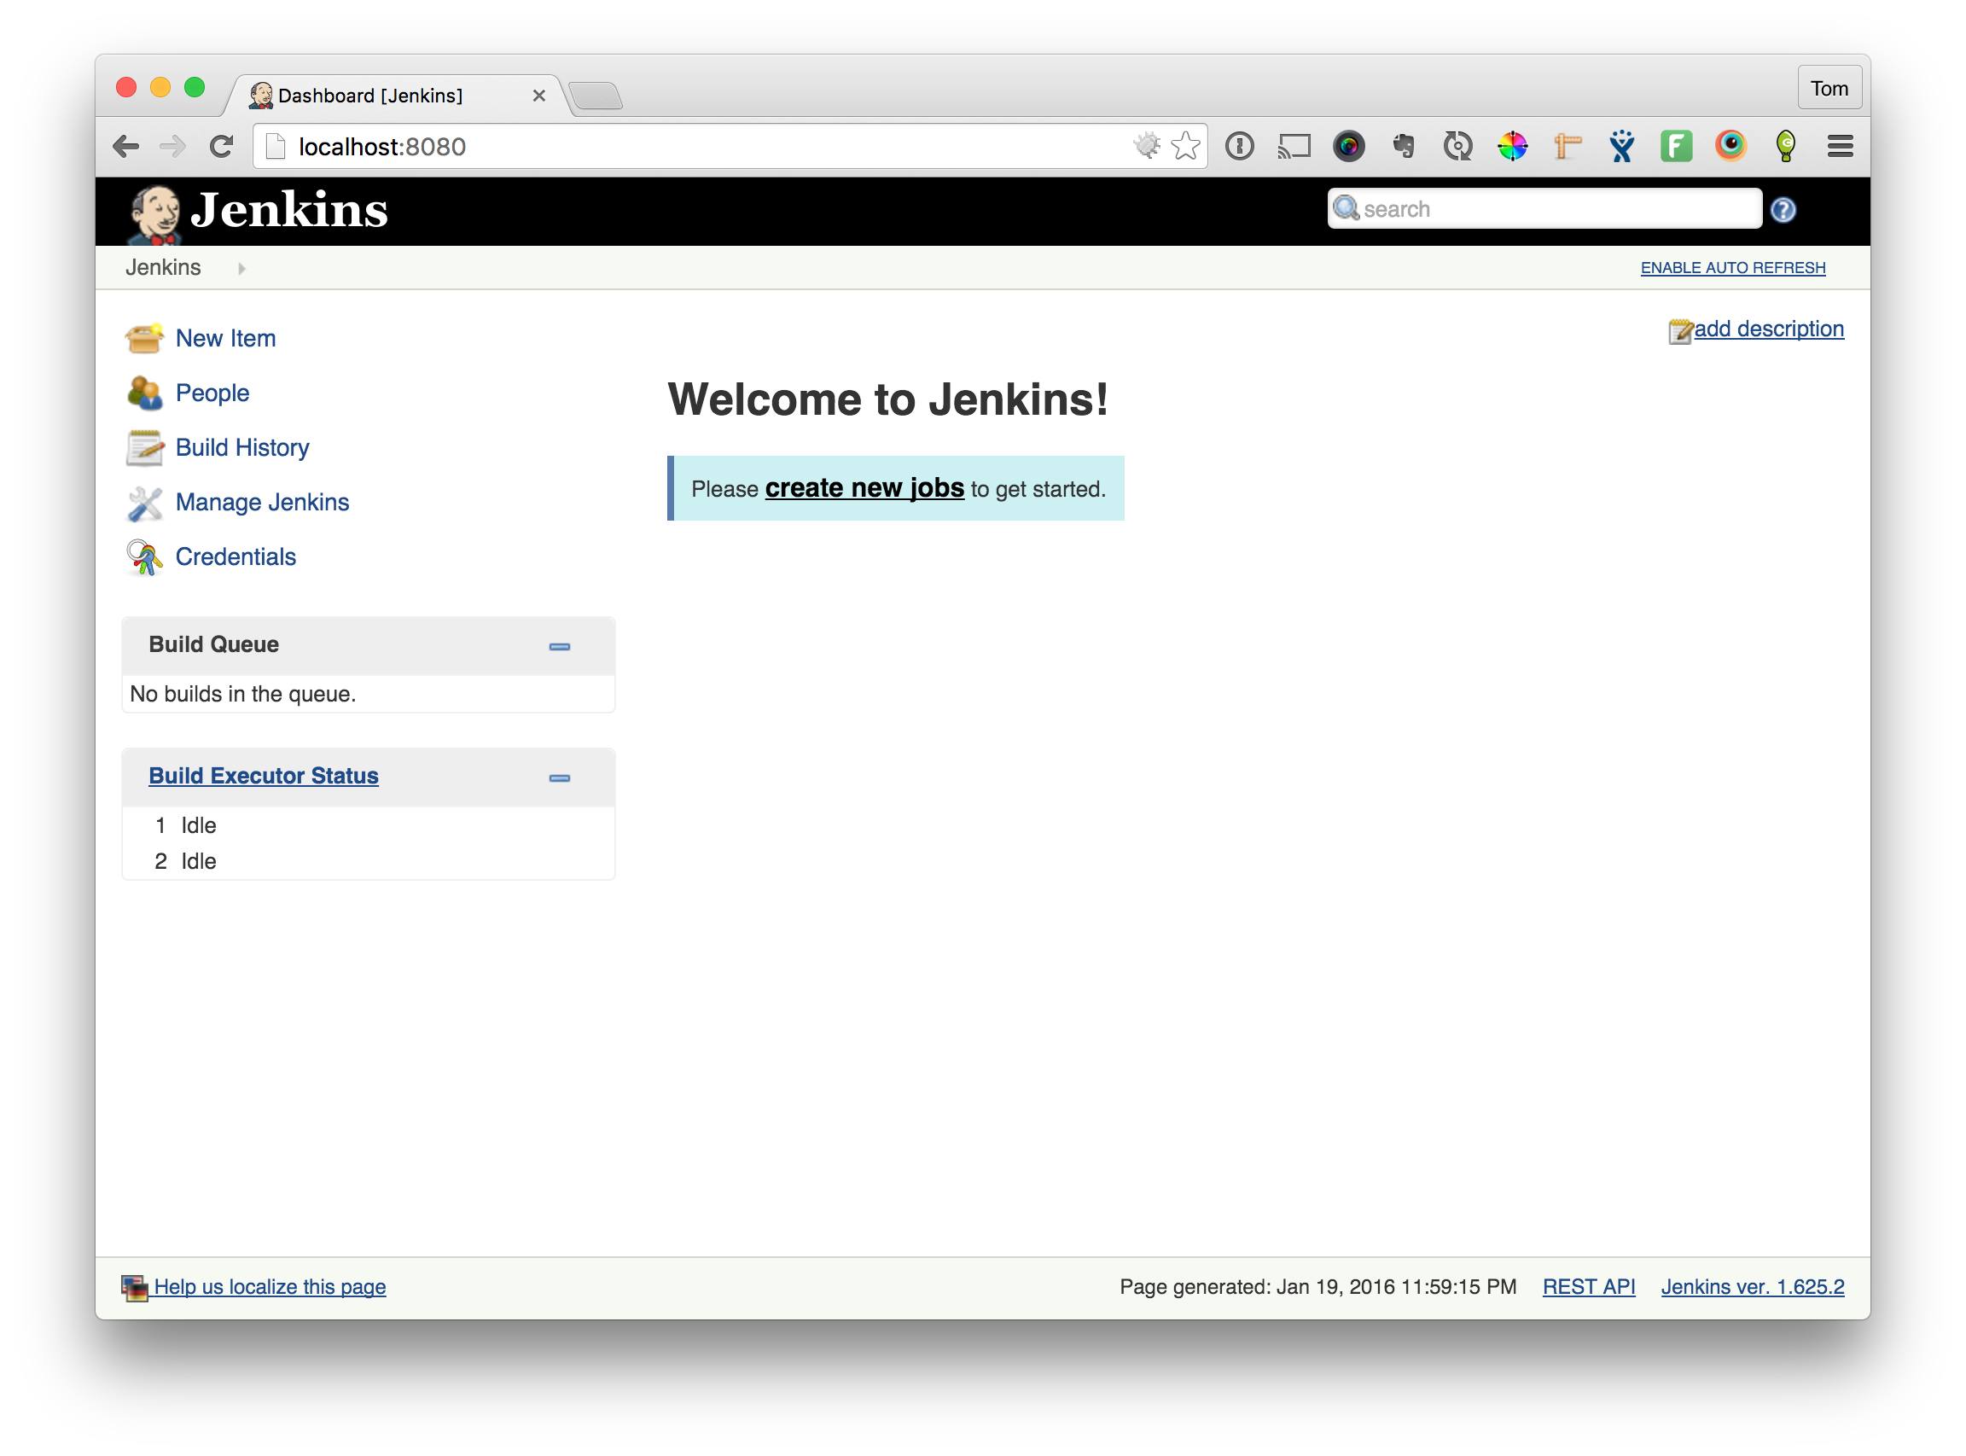This screenshot has width=1966, height=1456.
Task: Click executor 1 Idle row
Action: pos(369,826)
